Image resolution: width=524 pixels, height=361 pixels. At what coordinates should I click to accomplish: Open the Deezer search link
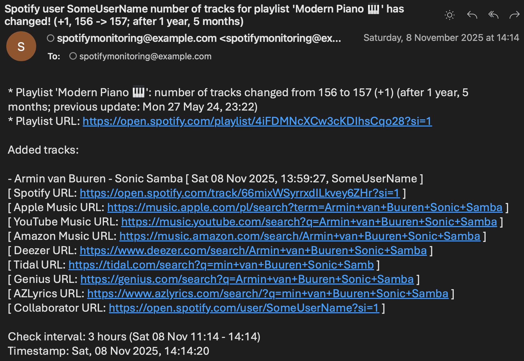pos(253,250)
